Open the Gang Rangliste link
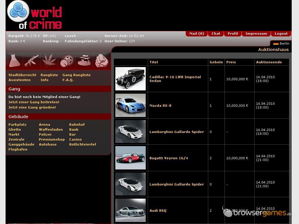 coord(77,75)
